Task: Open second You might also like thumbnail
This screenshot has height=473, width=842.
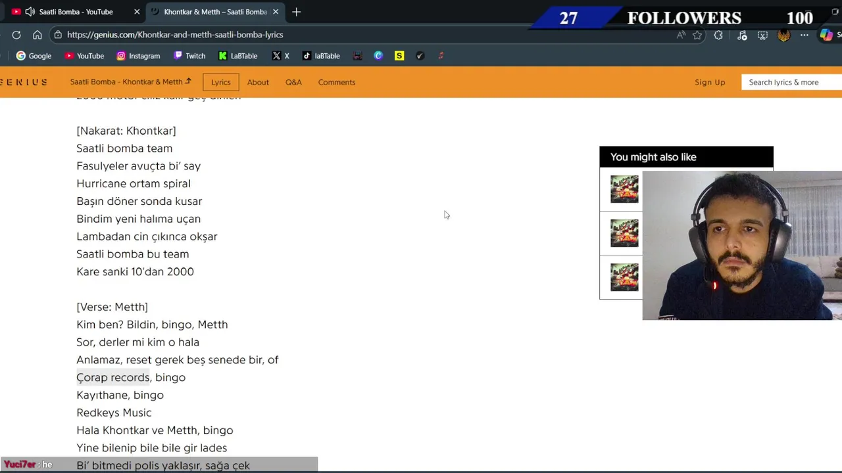Action: (x=624, y=233)
